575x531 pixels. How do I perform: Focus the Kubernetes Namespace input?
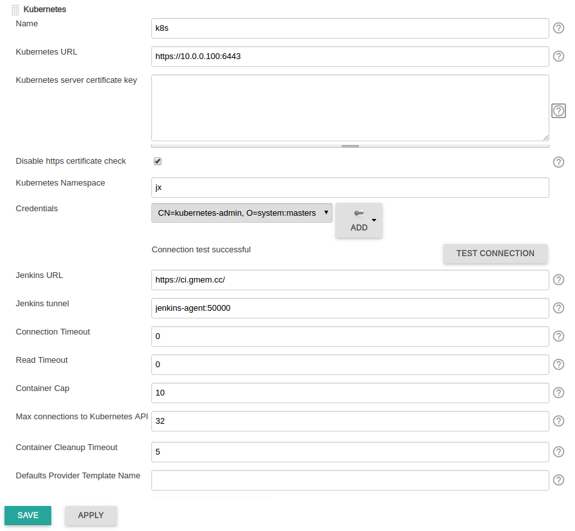(350, 187)
